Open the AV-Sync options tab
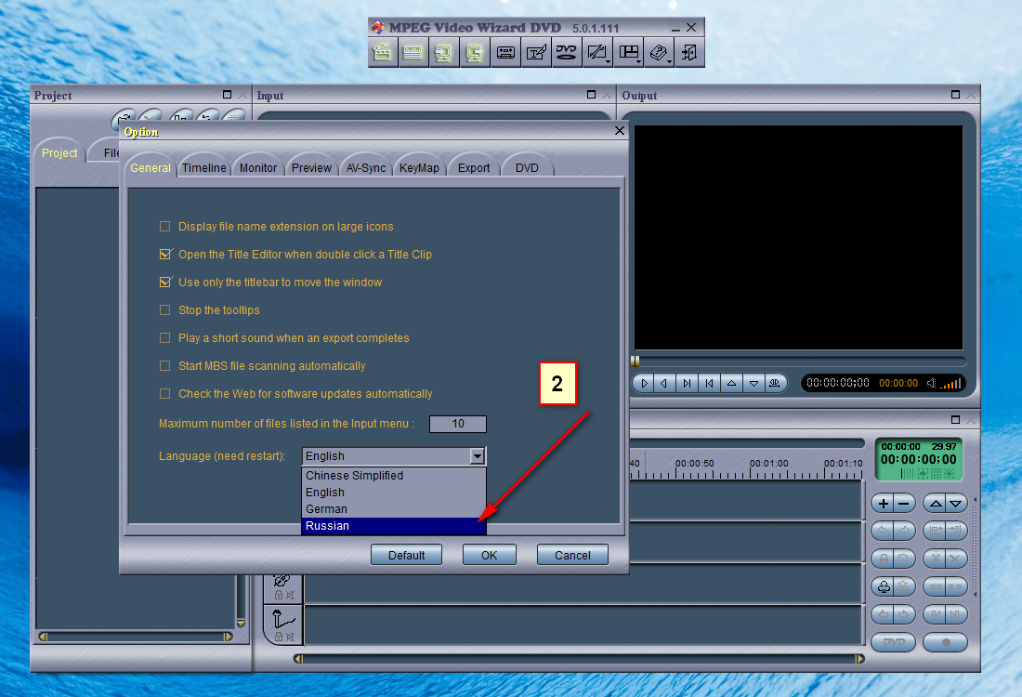Viewport: 1022px width, 697px height. coord(366,167)
